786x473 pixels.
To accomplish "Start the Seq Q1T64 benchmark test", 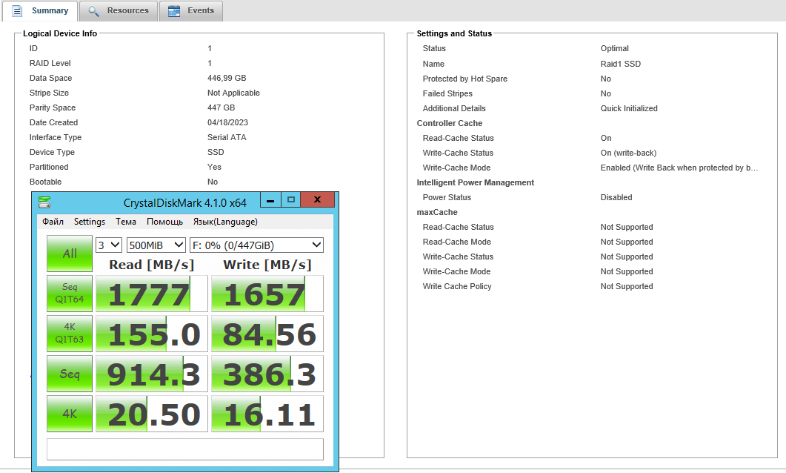I will click(70, 294).
